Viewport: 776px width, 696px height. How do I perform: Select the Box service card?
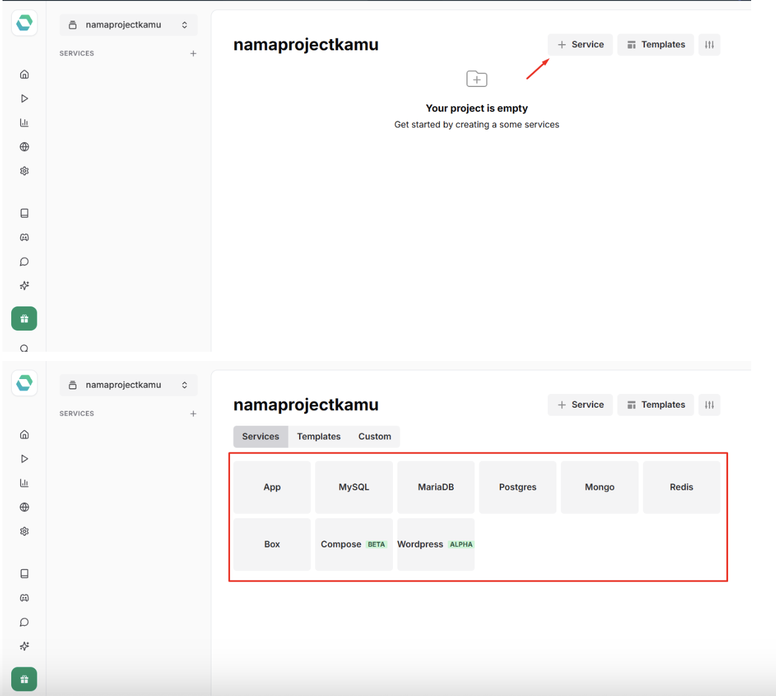272,544
